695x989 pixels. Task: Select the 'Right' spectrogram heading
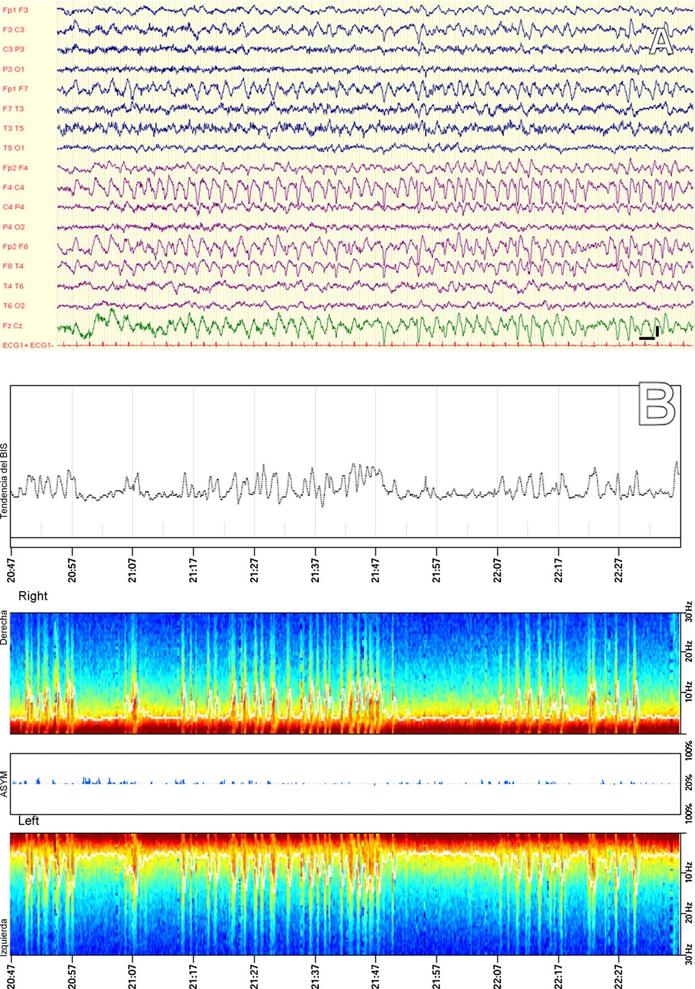[x=33, y=596]
